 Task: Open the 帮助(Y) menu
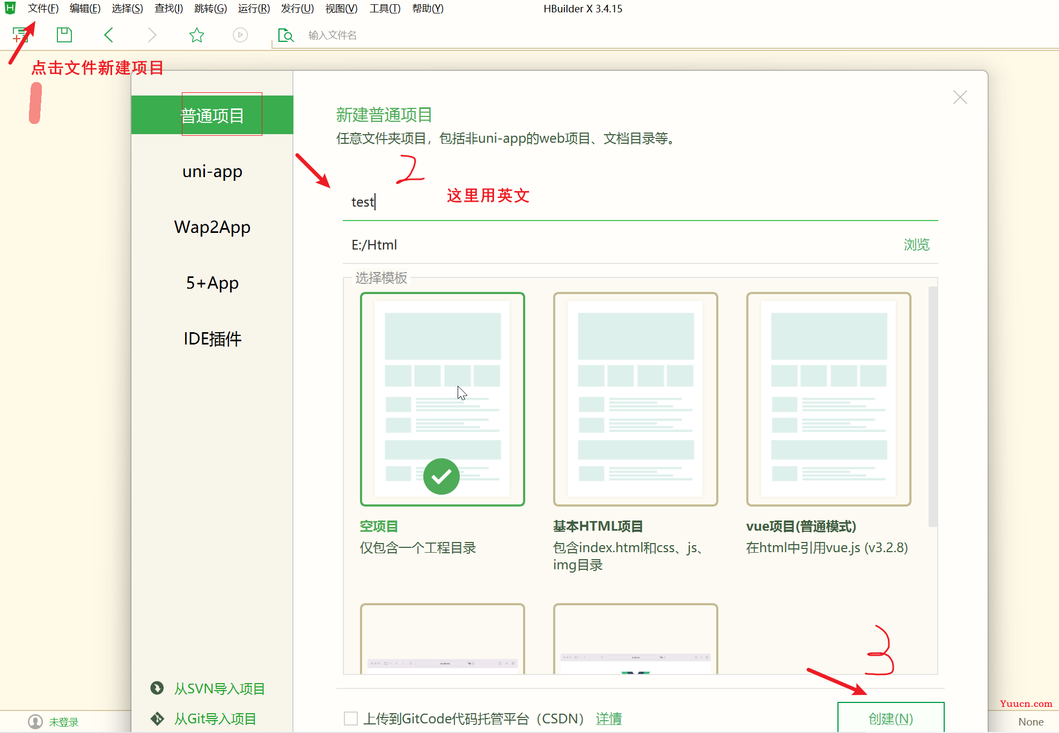[x=428, y=9]
